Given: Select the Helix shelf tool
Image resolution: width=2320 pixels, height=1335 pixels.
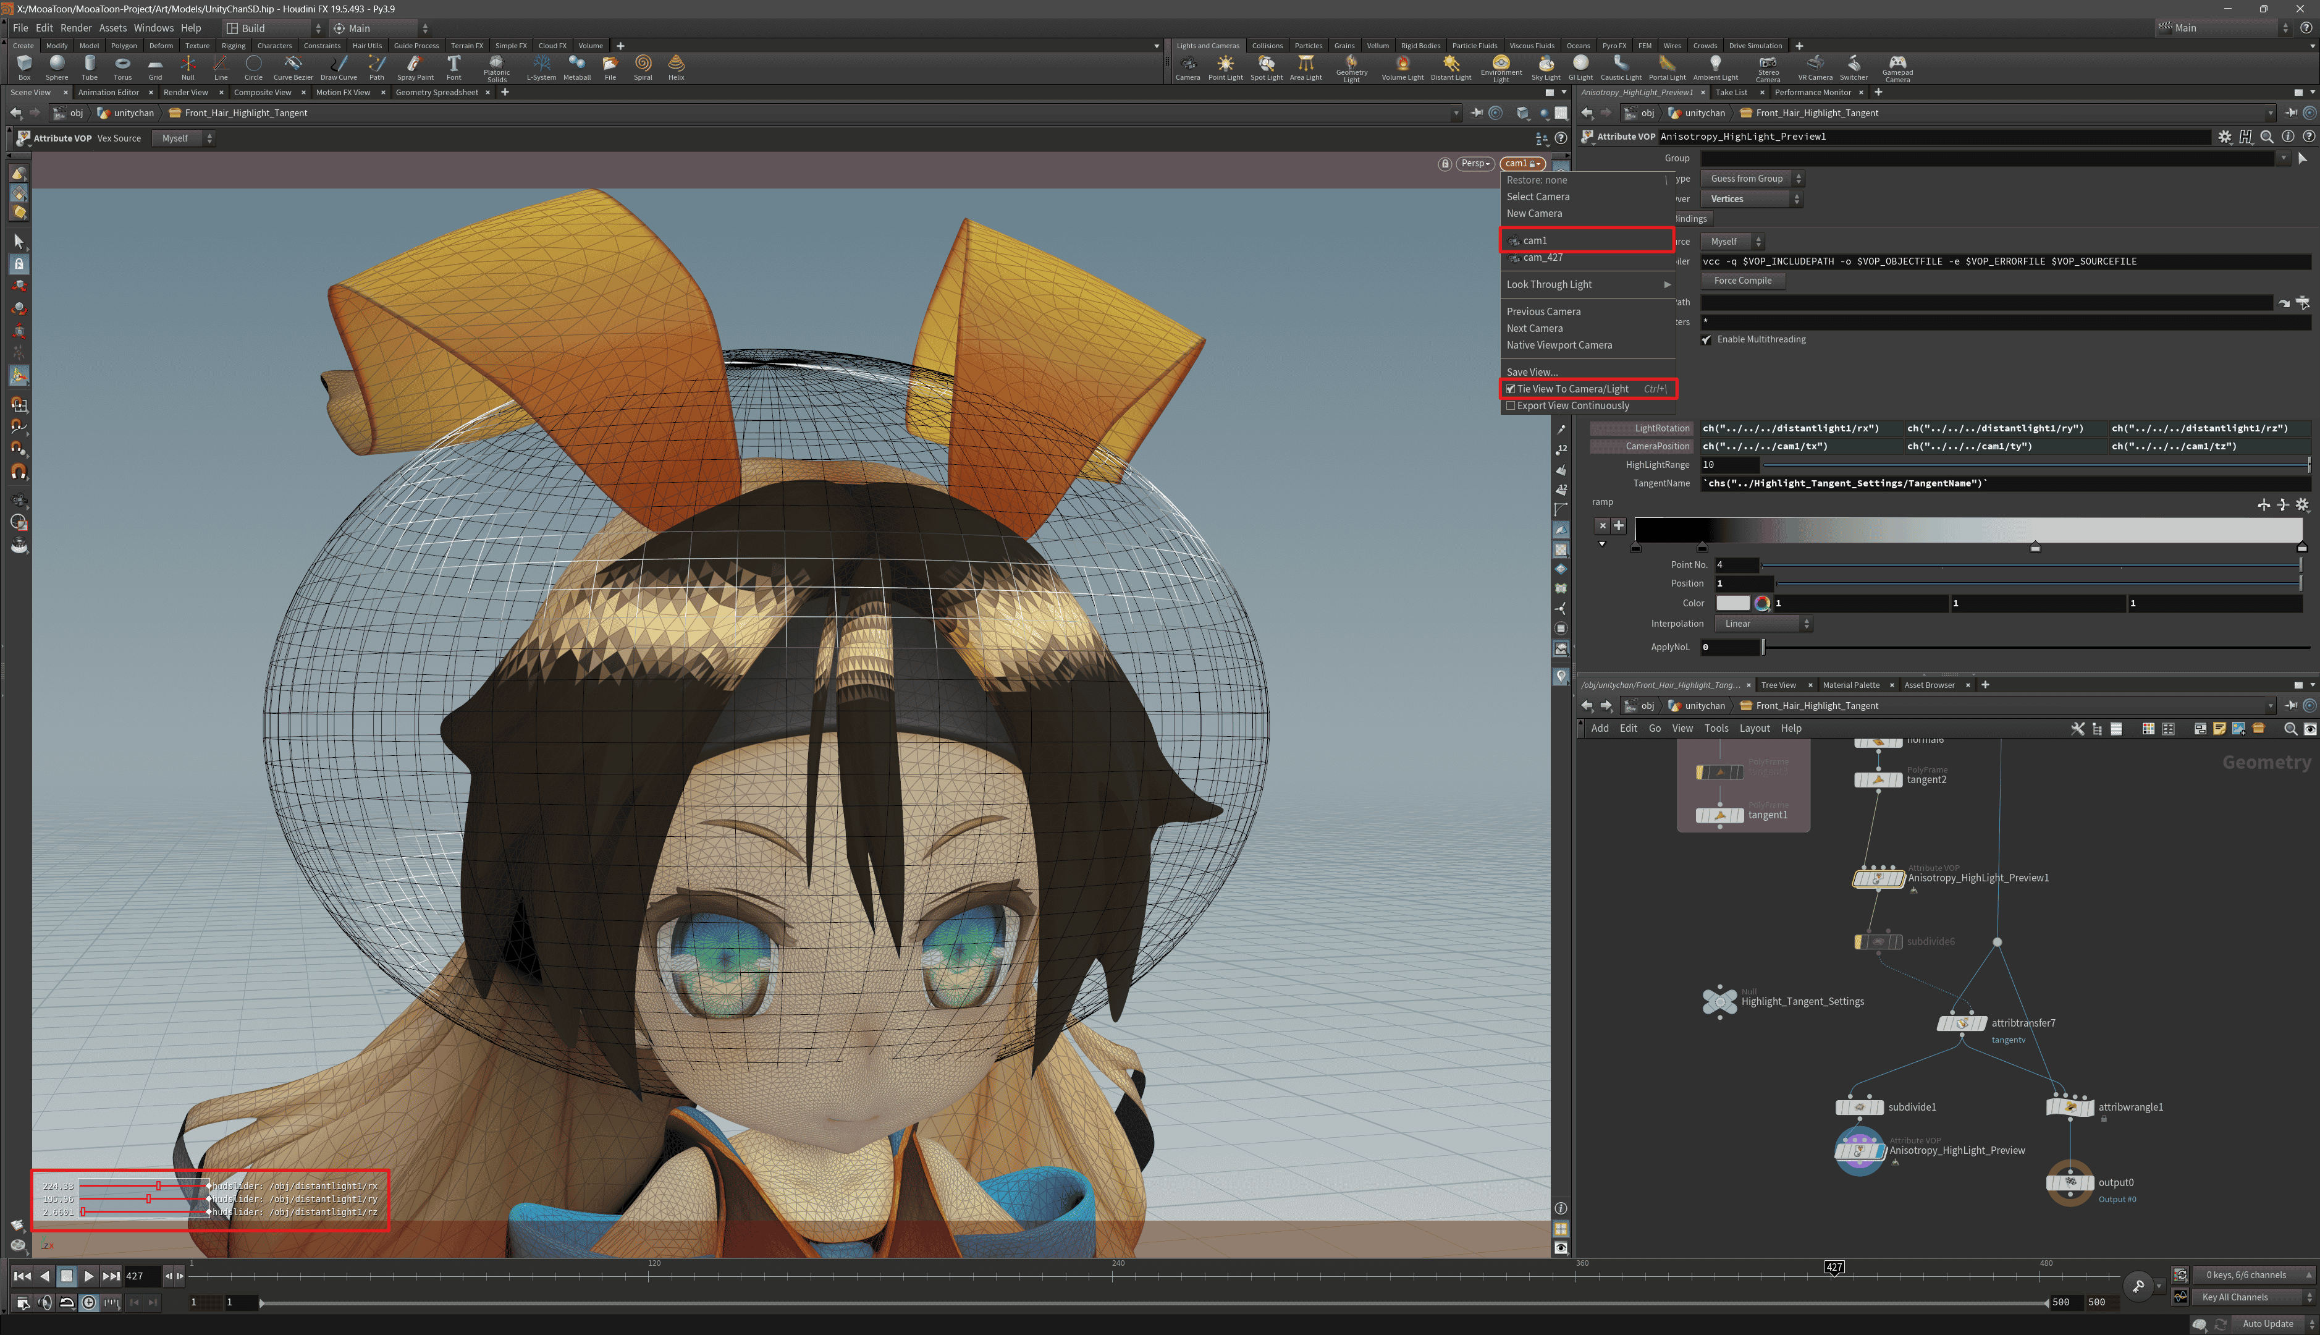Looking at the screenshot, I should point(676,67).
